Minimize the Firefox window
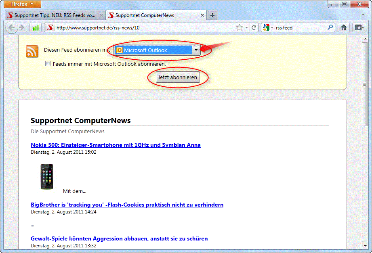This screenshot has width=372, height=253. point(334,4)
